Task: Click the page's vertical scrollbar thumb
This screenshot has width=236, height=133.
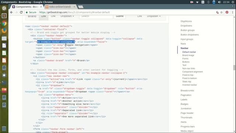Action: (x=234, y=68)
